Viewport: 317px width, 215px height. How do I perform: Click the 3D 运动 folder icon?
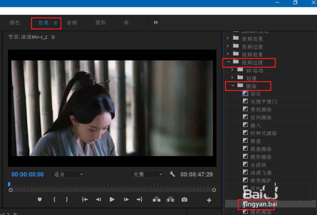pos(240,69)
